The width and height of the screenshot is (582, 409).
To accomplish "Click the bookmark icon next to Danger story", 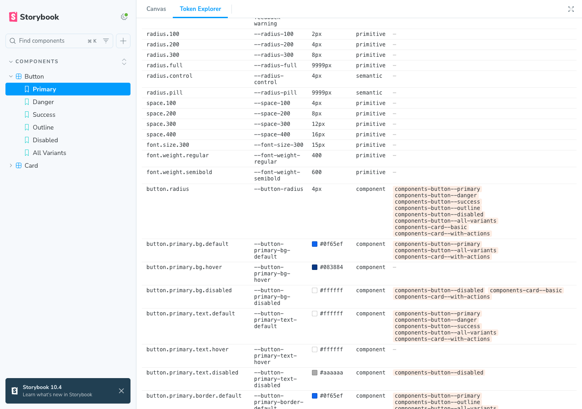I will (27, 102).
